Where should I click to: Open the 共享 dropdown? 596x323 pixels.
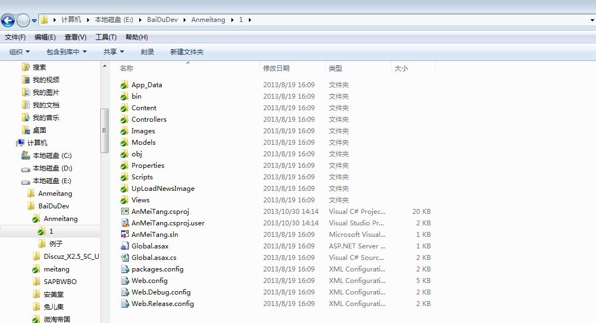pyautogui.click(x=113, y=52)
